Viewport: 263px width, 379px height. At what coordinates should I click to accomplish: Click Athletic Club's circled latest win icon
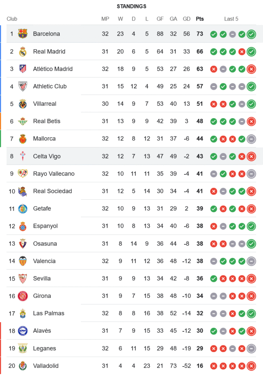click(251, 86)
